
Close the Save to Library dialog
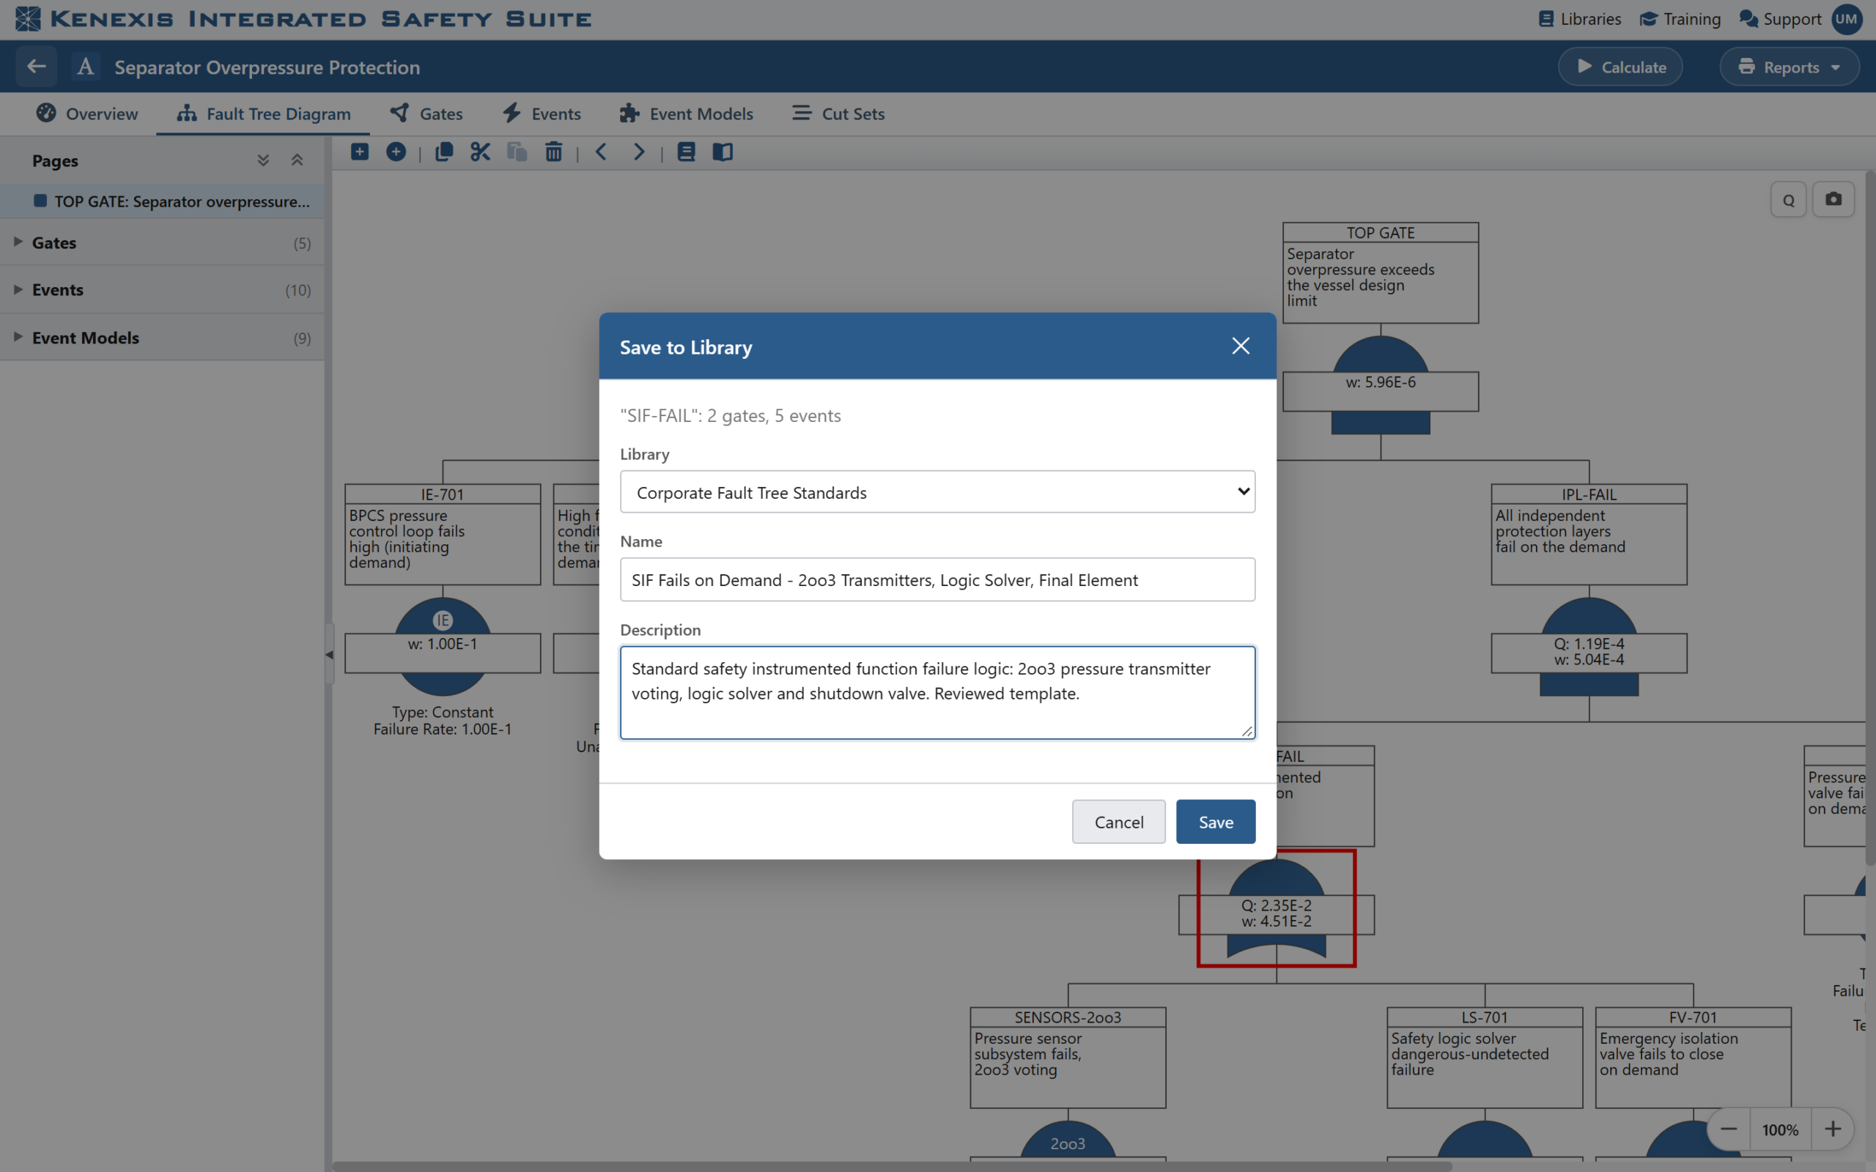click(1241, 346)
